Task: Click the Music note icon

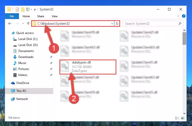Action: (x=15, y=63)
